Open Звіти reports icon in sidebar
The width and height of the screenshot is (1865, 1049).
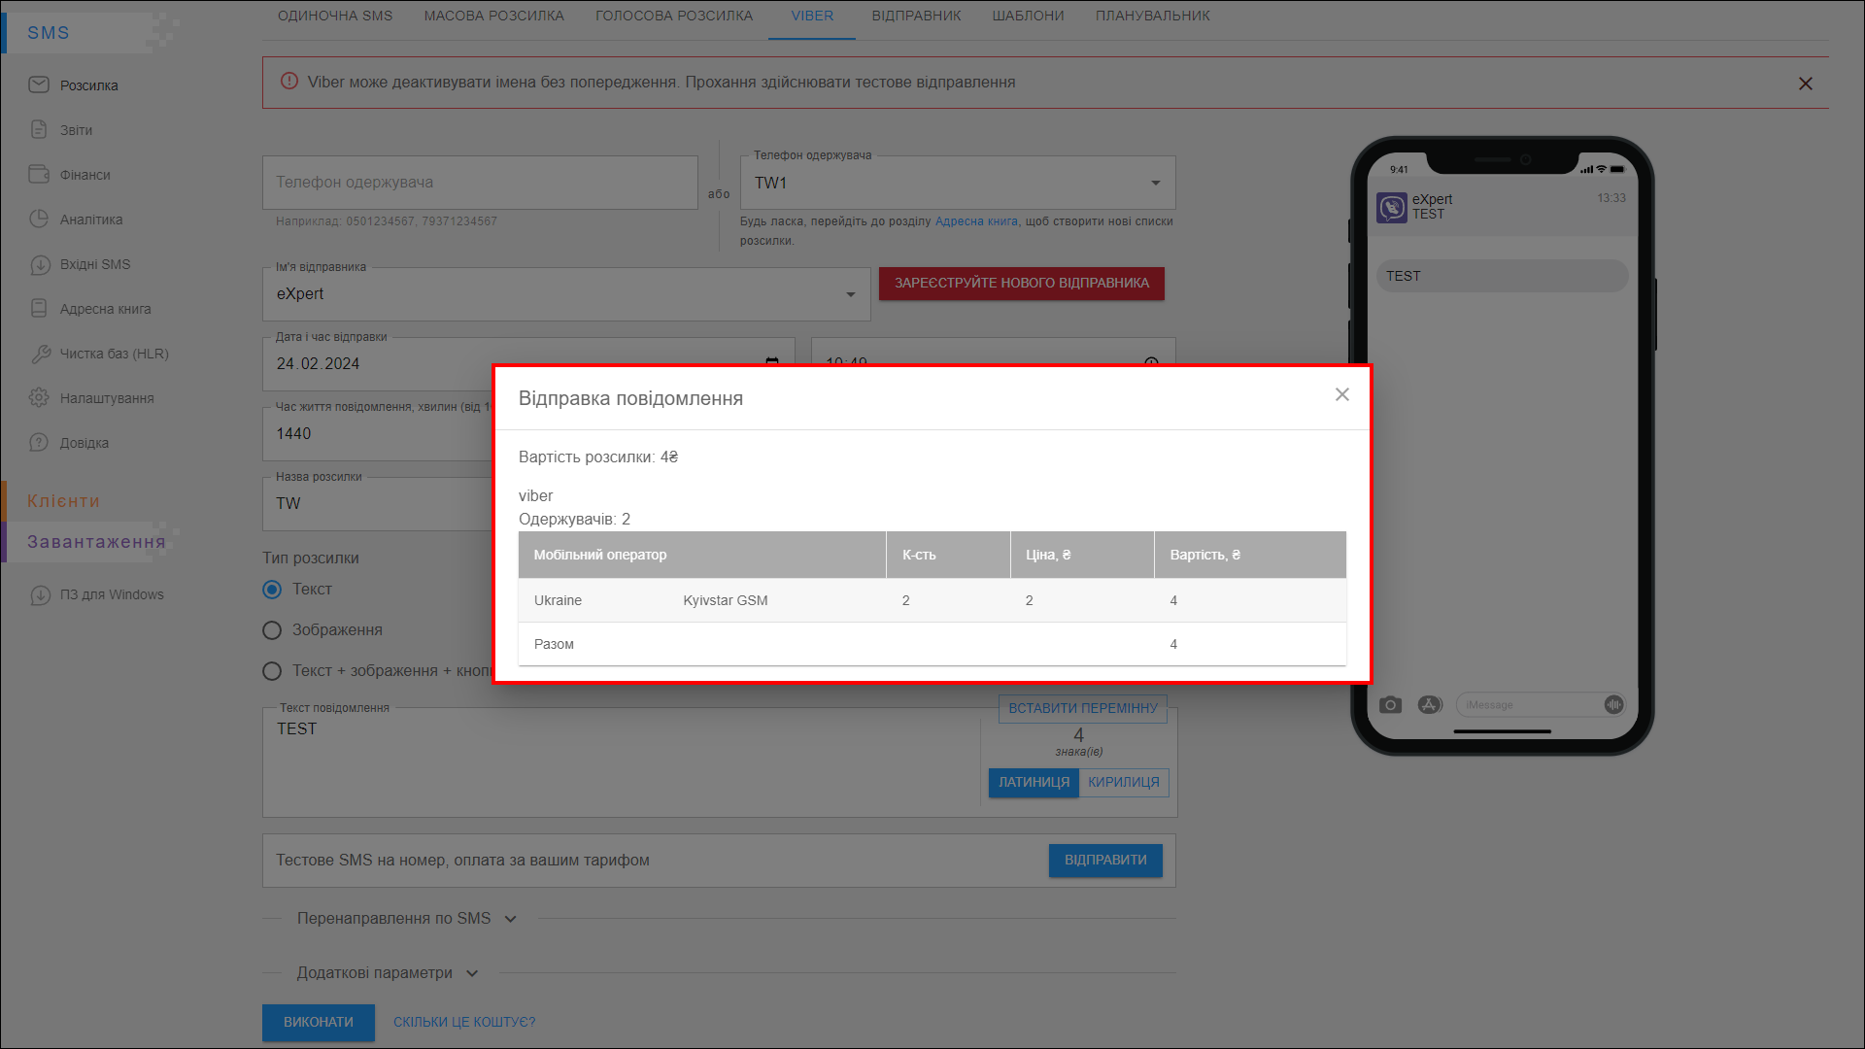click(x=39, y=130)
